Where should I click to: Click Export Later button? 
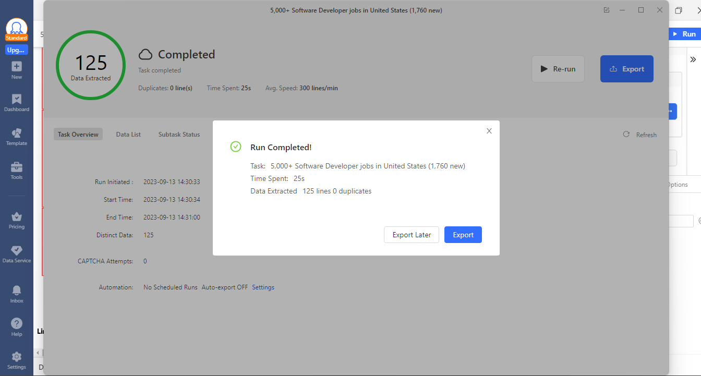pos(412,235)
